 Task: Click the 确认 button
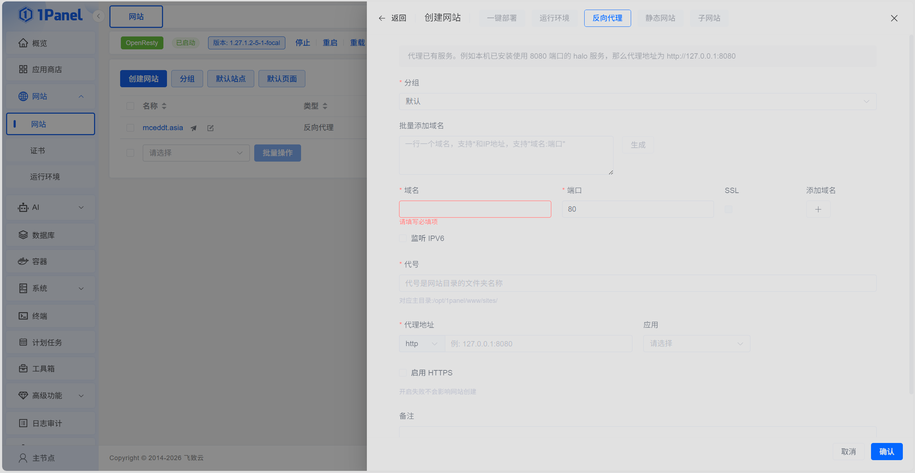click(886, 452)
